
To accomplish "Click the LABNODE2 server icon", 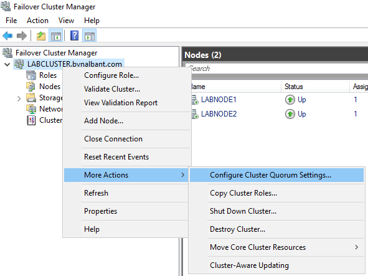I will pyautogui.click(x=195, y=114).
